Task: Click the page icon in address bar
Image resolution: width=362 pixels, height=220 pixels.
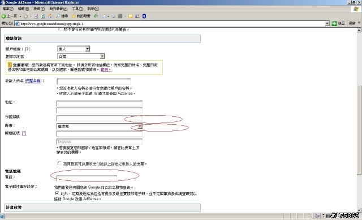Action: pyautogui.click(x=17, y=24)
